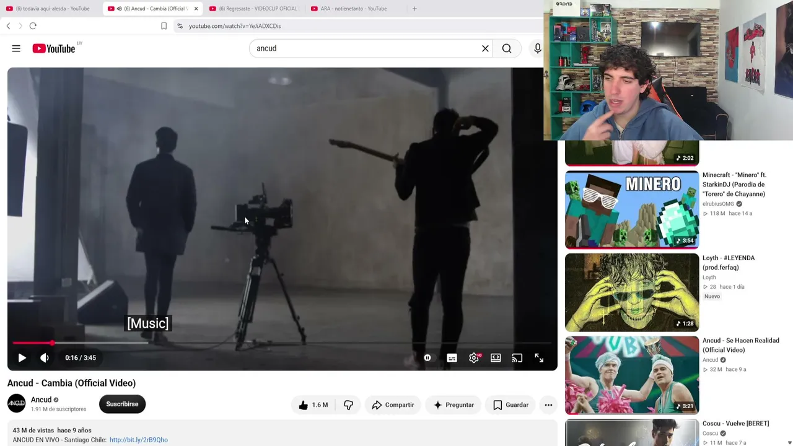Open Minecraft "Minero" video thumbnail
This screenshot has width=793, height=446.
coord(632,210)
